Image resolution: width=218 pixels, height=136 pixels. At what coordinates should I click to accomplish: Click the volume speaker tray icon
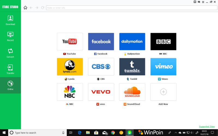[192, 133]
